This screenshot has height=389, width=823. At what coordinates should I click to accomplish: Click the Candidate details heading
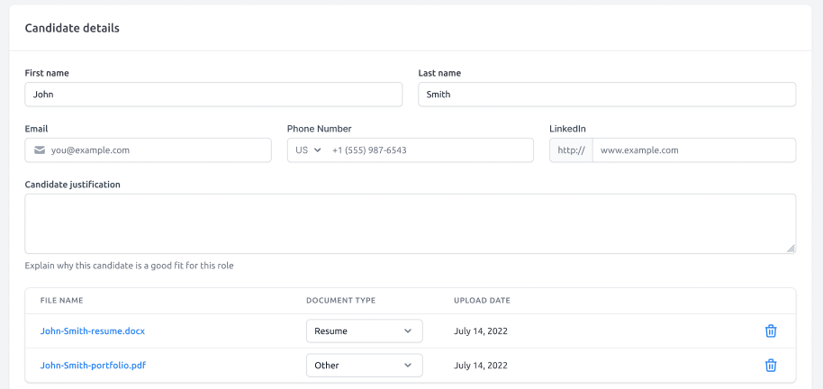[x=72, y=28]
